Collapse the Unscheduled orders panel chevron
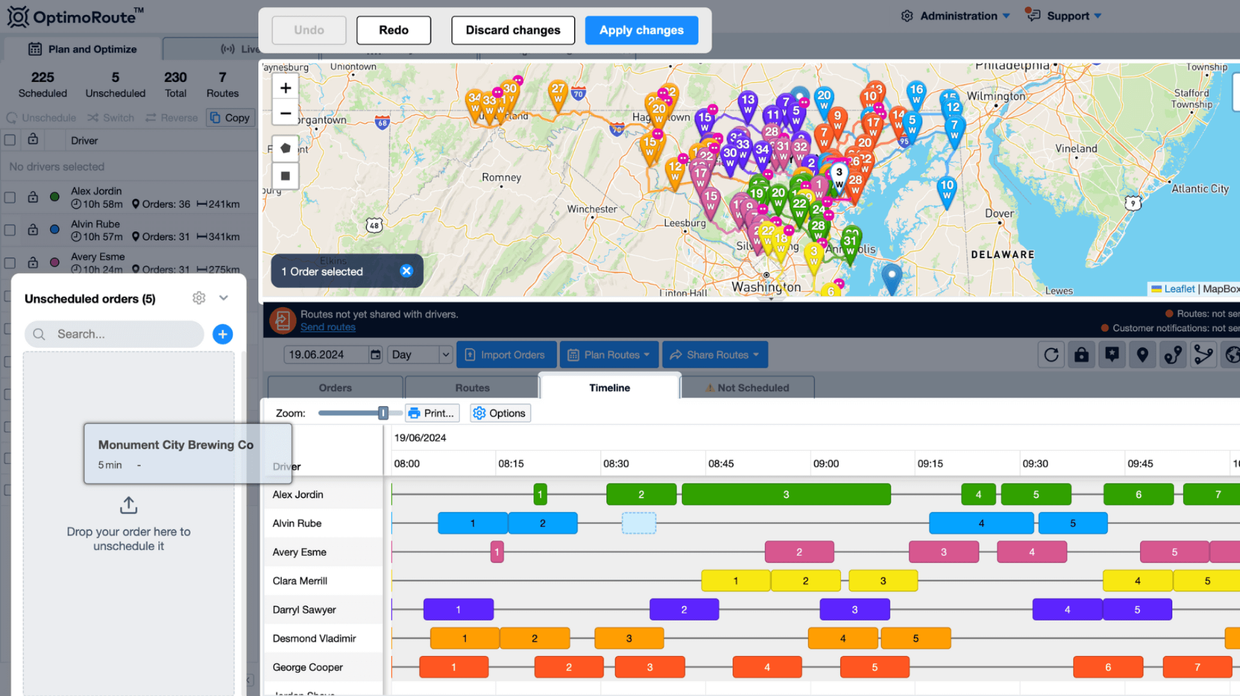This screenshot has width=1240, height=696. 224,298
